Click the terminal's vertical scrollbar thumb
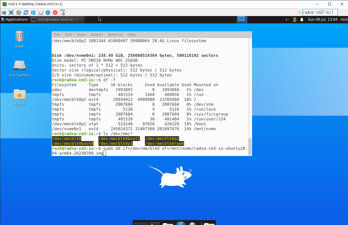The width and height of the screenshot is (348, 225). pos(250,146)
